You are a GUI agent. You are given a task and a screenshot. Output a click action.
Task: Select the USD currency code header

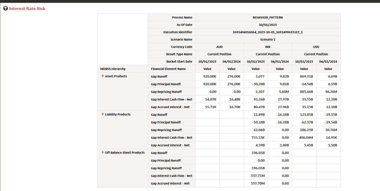click(316, 47)
